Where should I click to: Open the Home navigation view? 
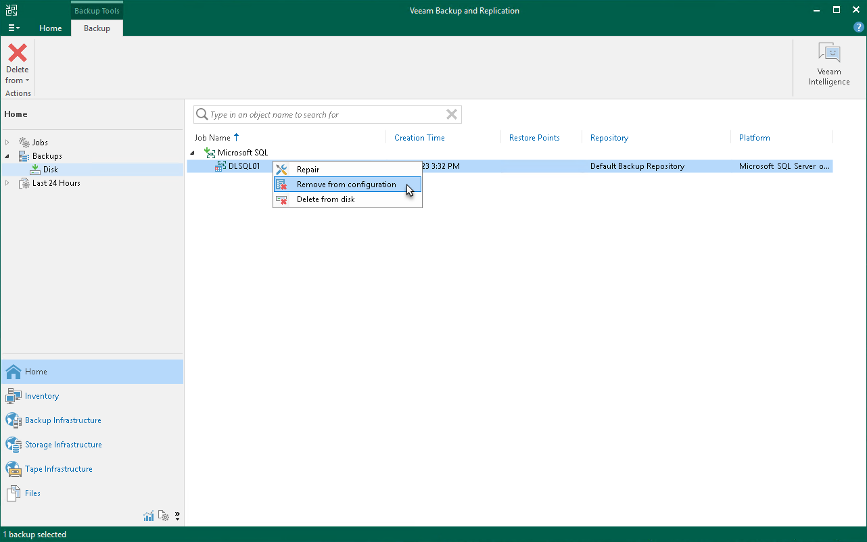[92, 372]
